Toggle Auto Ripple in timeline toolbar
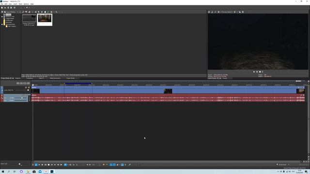This screenshot has width=310, height=174. [117, 164]
